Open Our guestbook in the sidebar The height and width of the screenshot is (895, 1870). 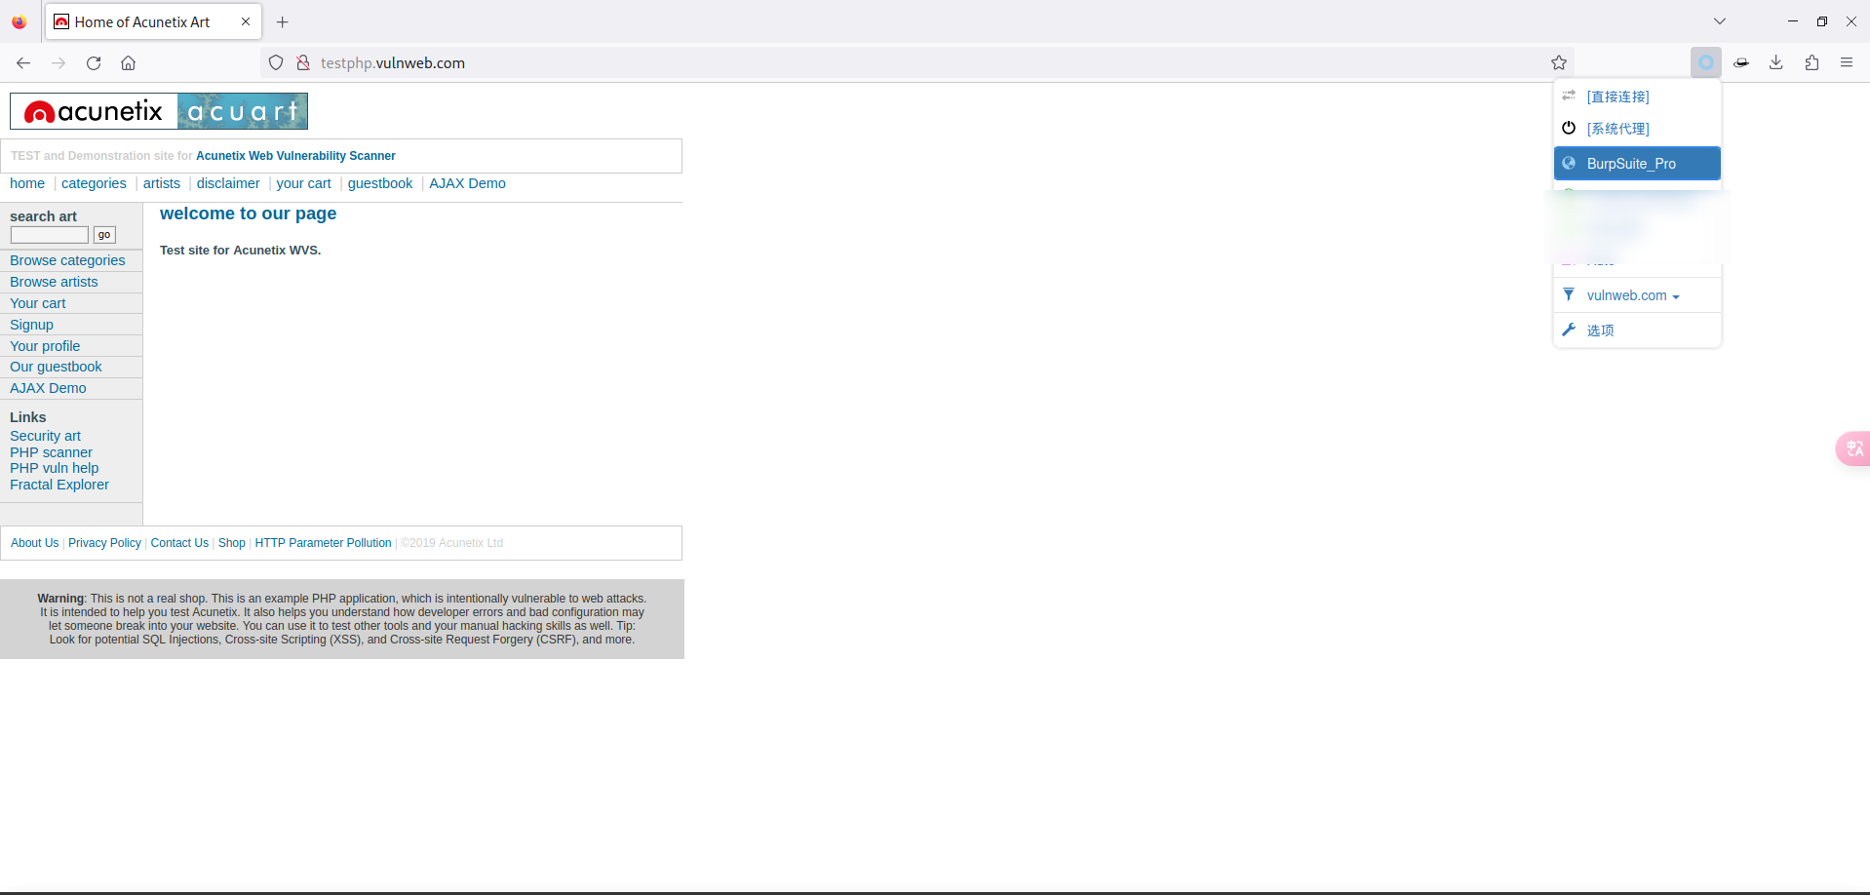click(x=56, y=367)
